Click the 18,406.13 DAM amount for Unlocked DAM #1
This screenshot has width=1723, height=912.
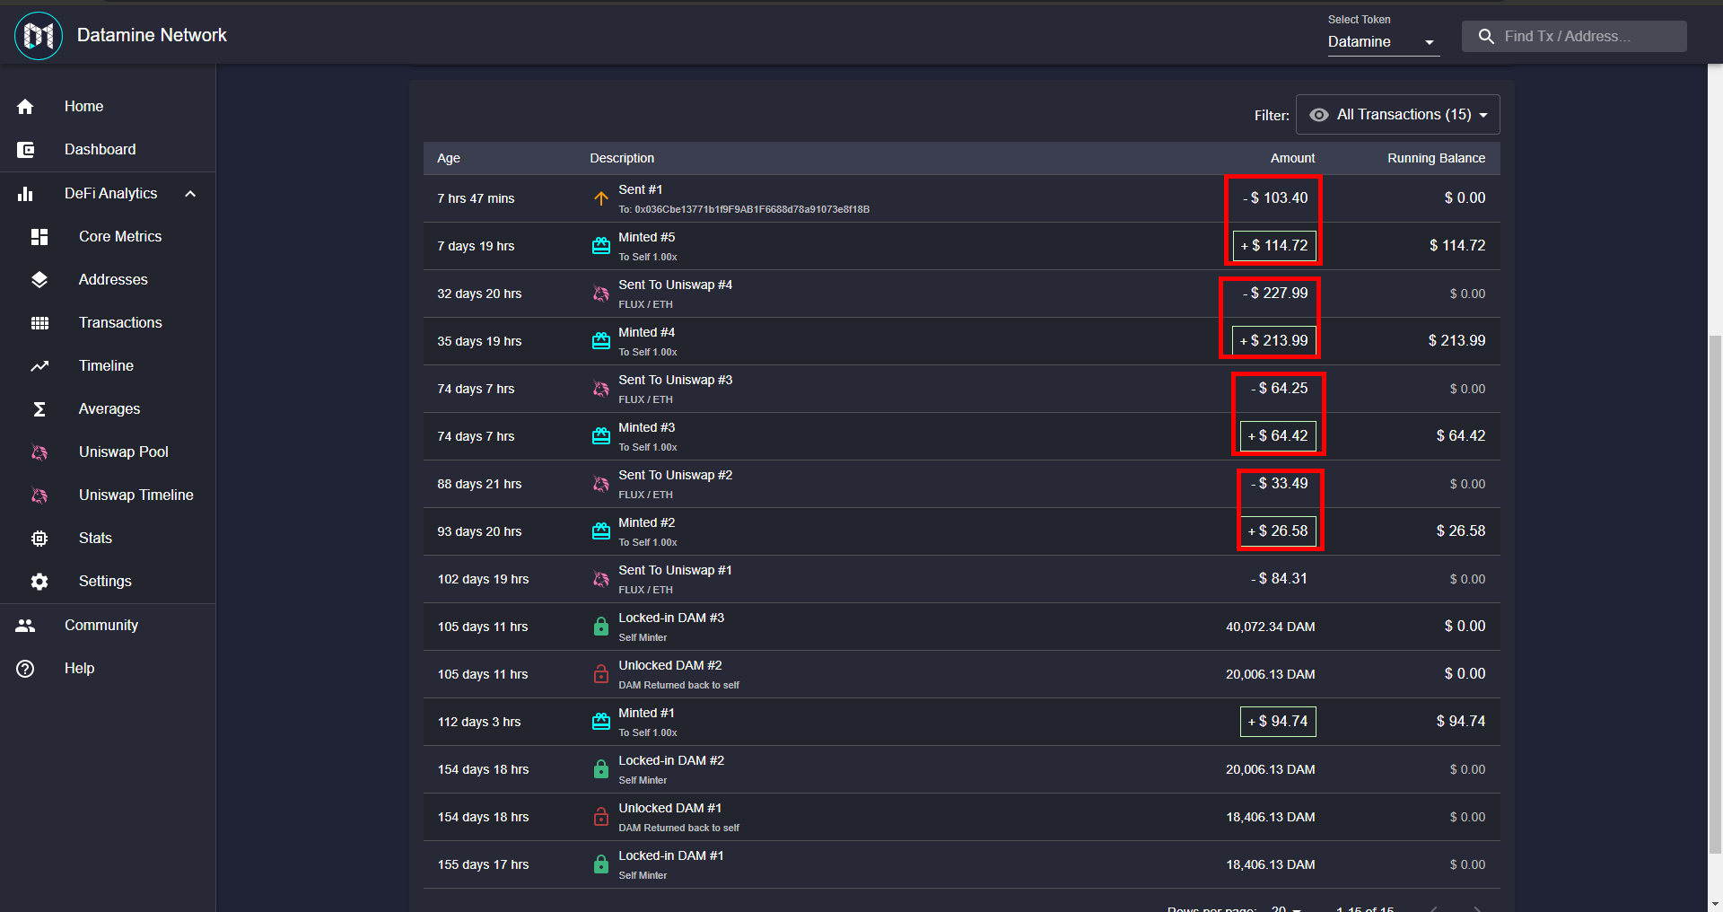point(1271,817)
